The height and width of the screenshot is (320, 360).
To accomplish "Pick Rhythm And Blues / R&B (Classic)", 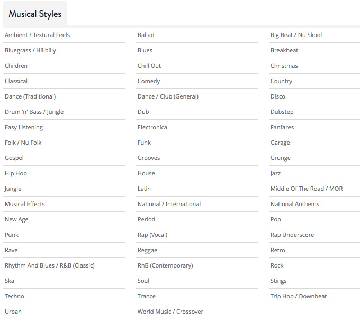I will 50,265.
